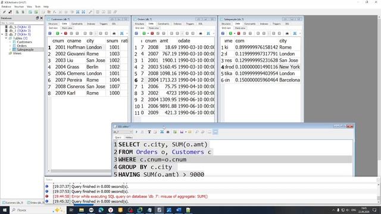Open Task View on taskbar
Image resolution: width=381 pixels, height=214 pixels.
pyautogui.click(x=71, y=210)
